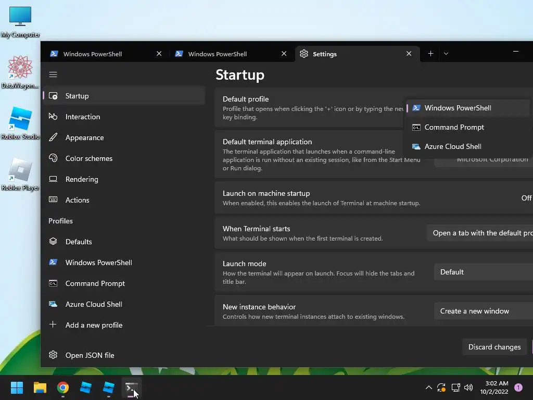533x400 pixels.
Task: Click the Startup sidebar icon
Action: [x=53, y=96]
